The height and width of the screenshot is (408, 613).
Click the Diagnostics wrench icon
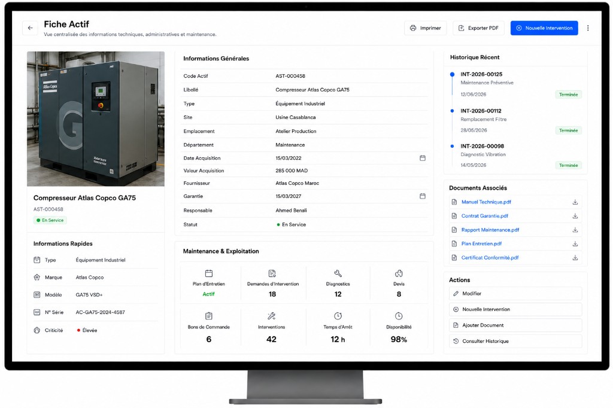point(338,273)
